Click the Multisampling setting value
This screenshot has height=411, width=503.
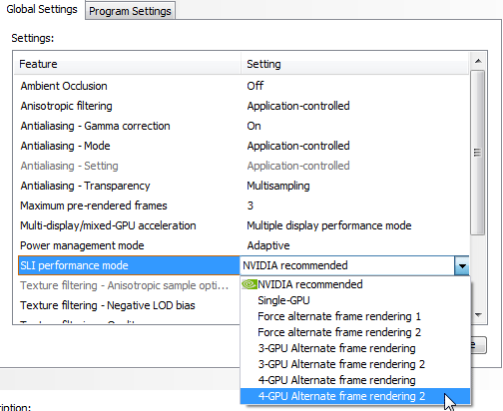pyautogui.click(x=278, y=186)
